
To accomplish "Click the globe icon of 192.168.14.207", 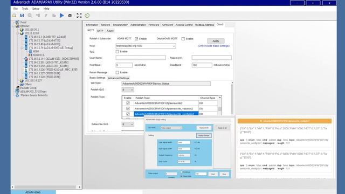I will 22,80.
